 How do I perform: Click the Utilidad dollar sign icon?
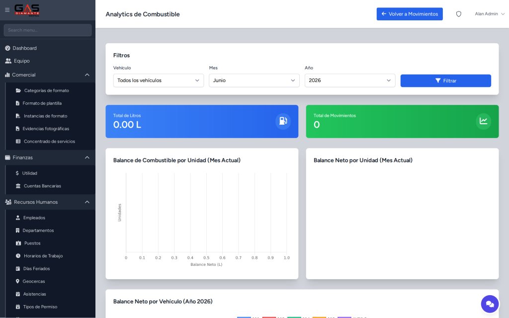click(x=17, y=173)
